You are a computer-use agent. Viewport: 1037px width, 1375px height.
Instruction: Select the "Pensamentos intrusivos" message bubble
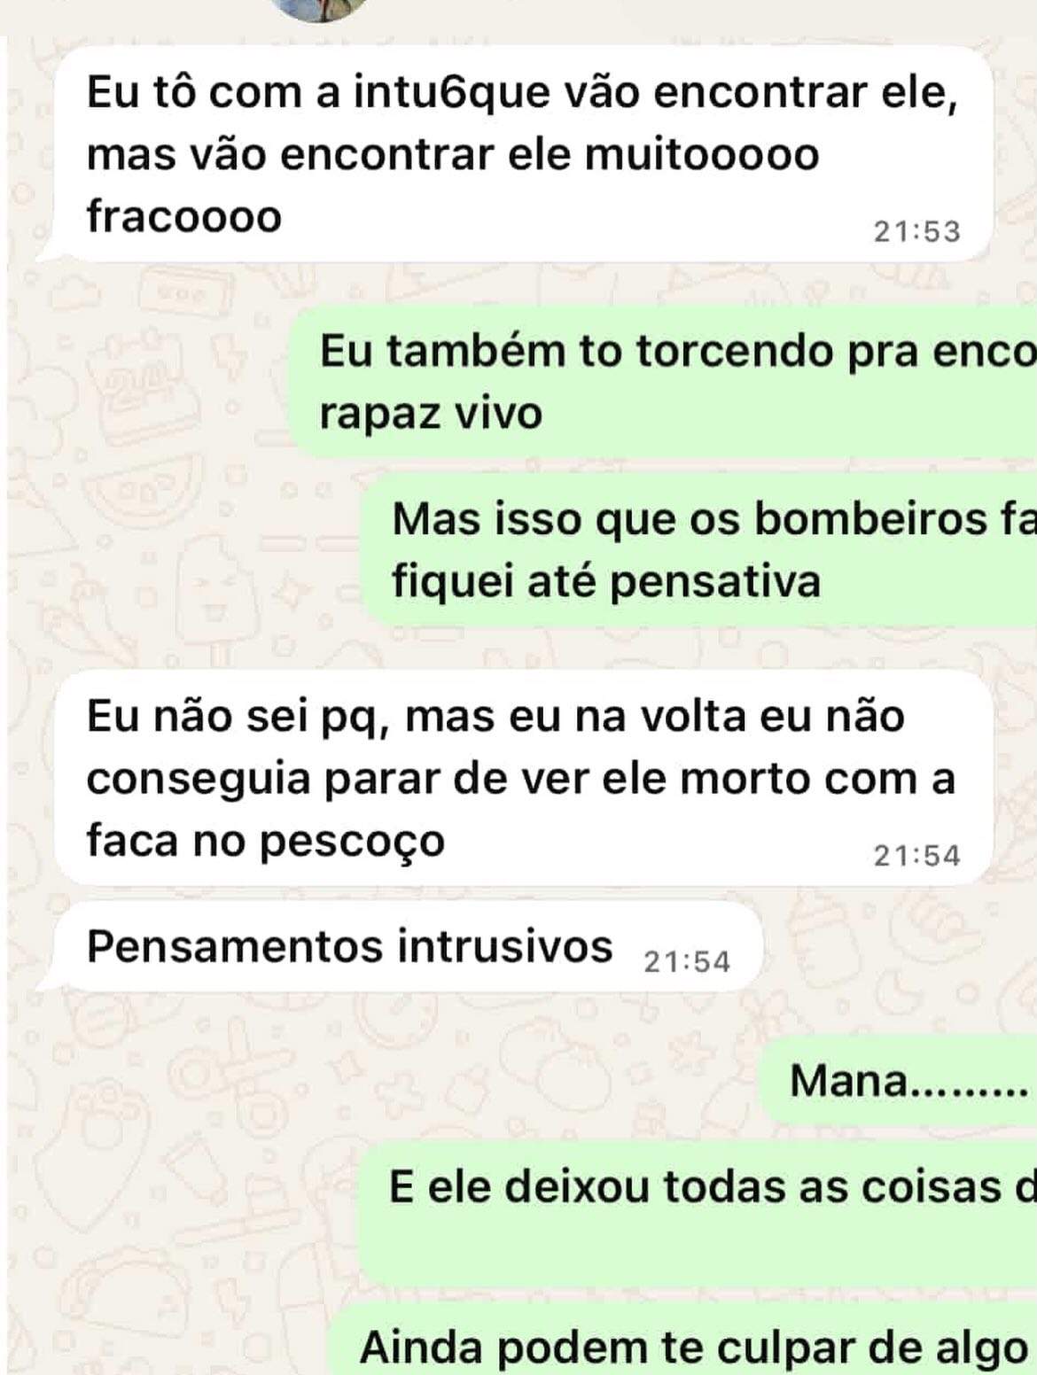tap(408, 947)
